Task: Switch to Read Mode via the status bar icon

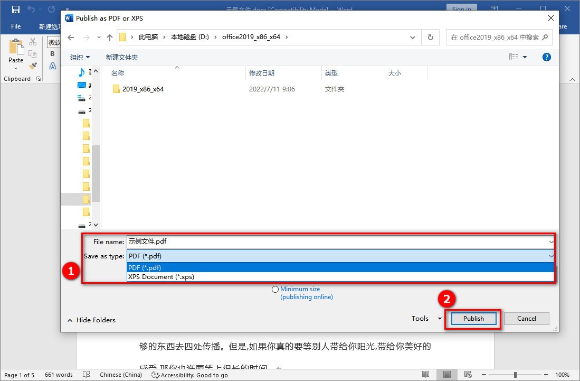Action: tap(425, 375)
